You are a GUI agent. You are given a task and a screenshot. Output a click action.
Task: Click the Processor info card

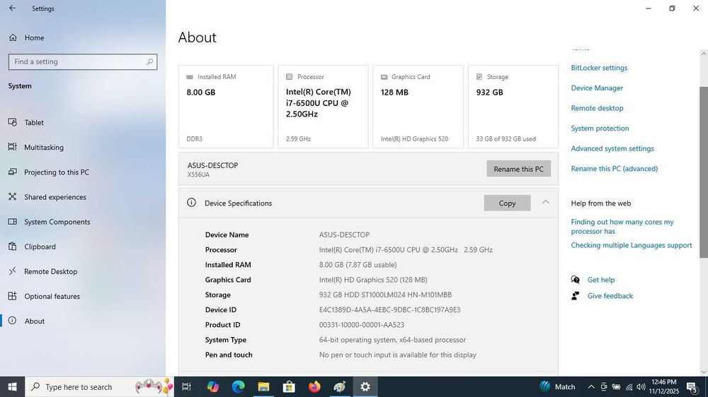(x=323, y=107)
